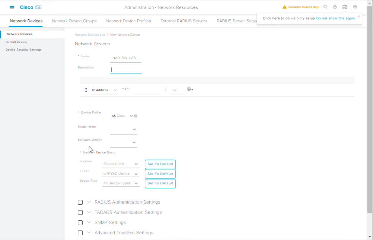Image resolution: width=373 pixels, height=240 pixels.
Task: Enable RADIUS Authentication Settings checkbox
Action: (80, 202)
